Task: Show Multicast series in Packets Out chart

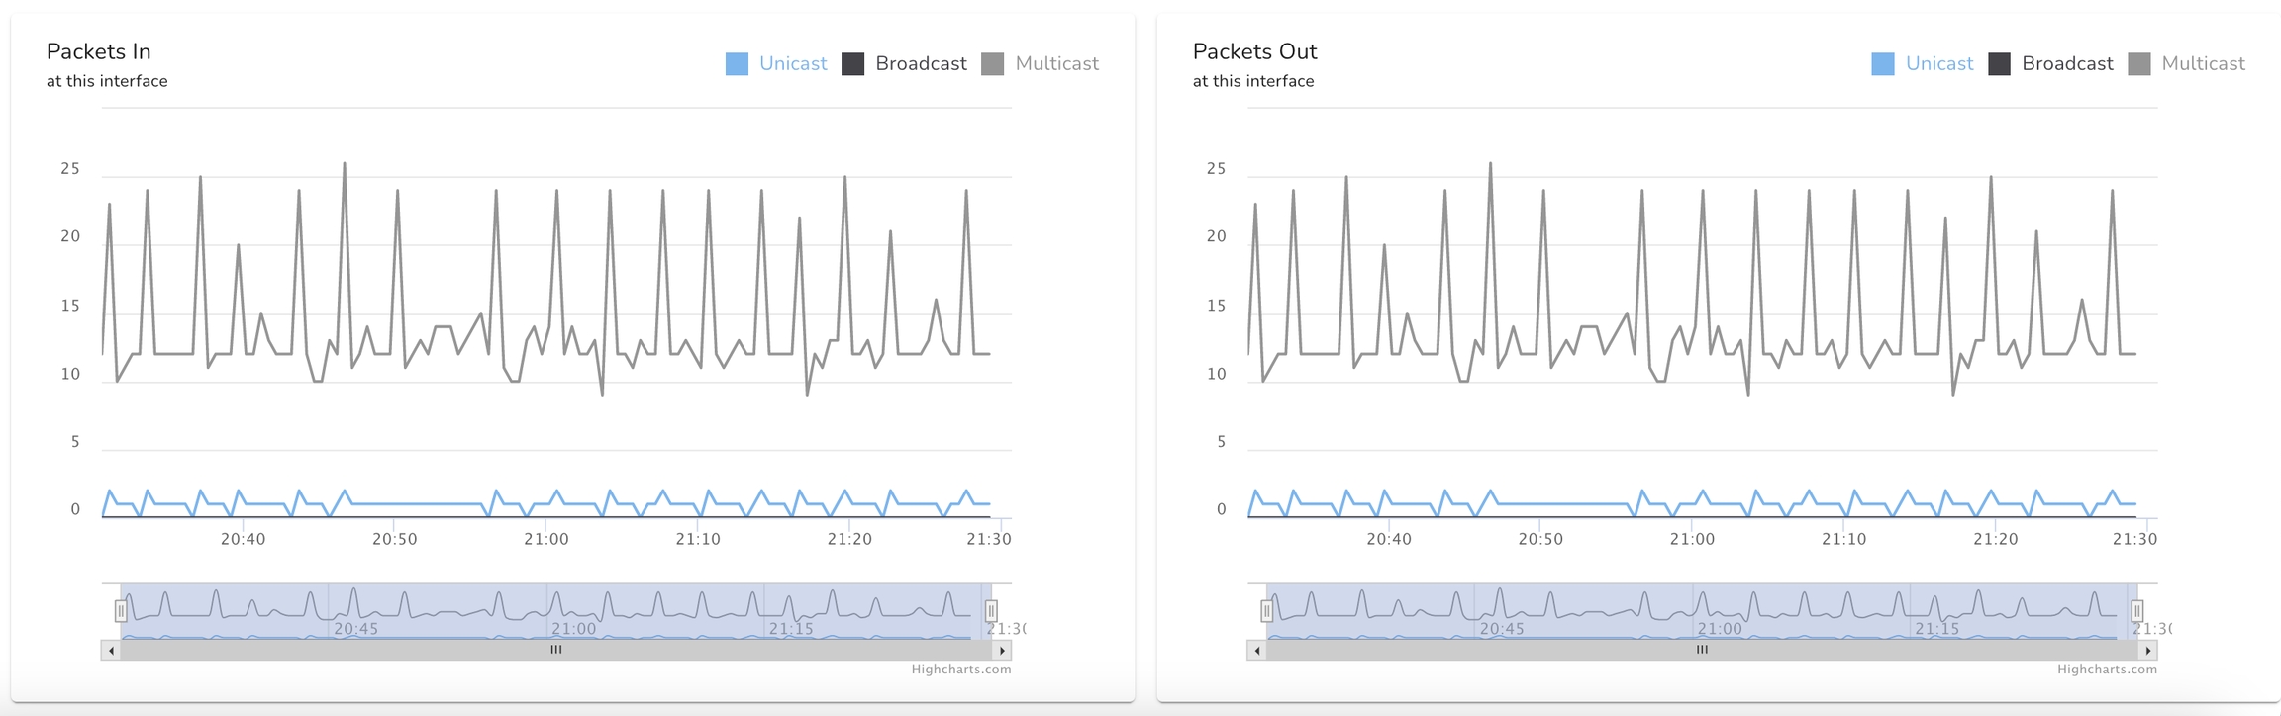Action: (x=2203, y=64)
